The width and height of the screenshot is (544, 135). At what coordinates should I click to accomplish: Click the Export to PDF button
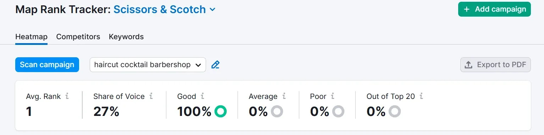coord(495,65)
